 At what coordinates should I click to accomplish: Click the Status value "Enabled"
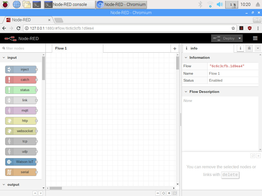pos(216,81)
